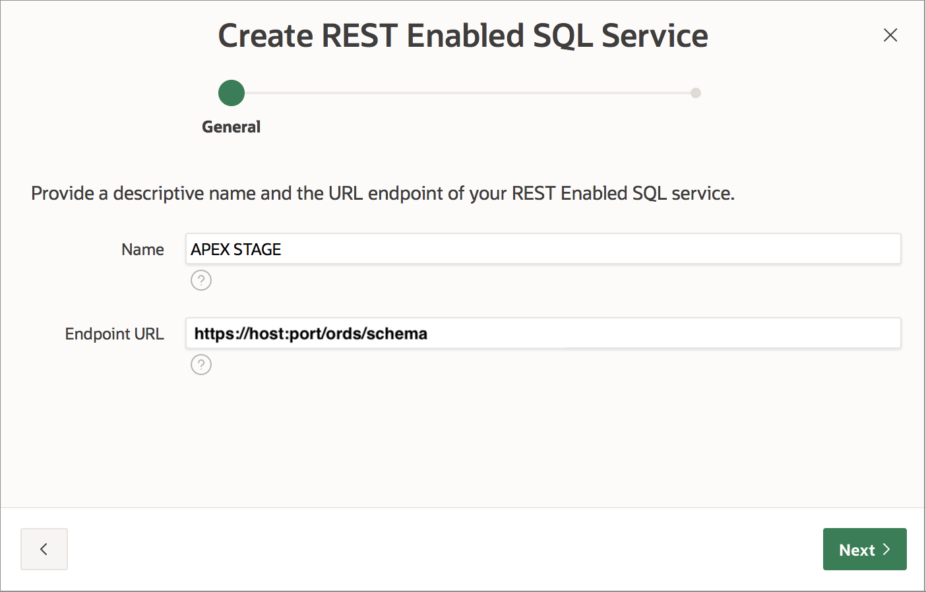
Task: Click the wizard progress line between steps
Action: 468,93
